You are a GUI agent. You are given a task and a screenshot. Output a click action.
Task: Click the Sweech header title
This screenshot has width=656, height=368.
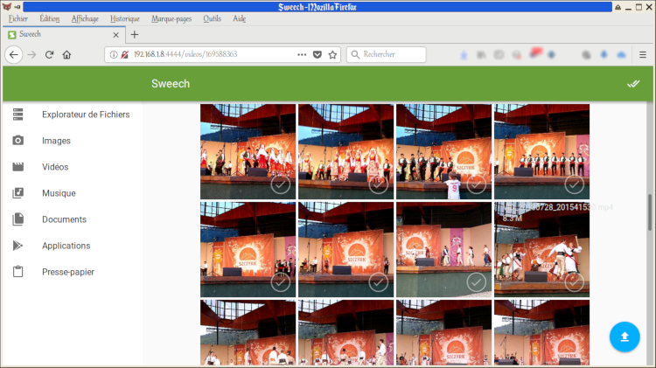coord(171,84)
